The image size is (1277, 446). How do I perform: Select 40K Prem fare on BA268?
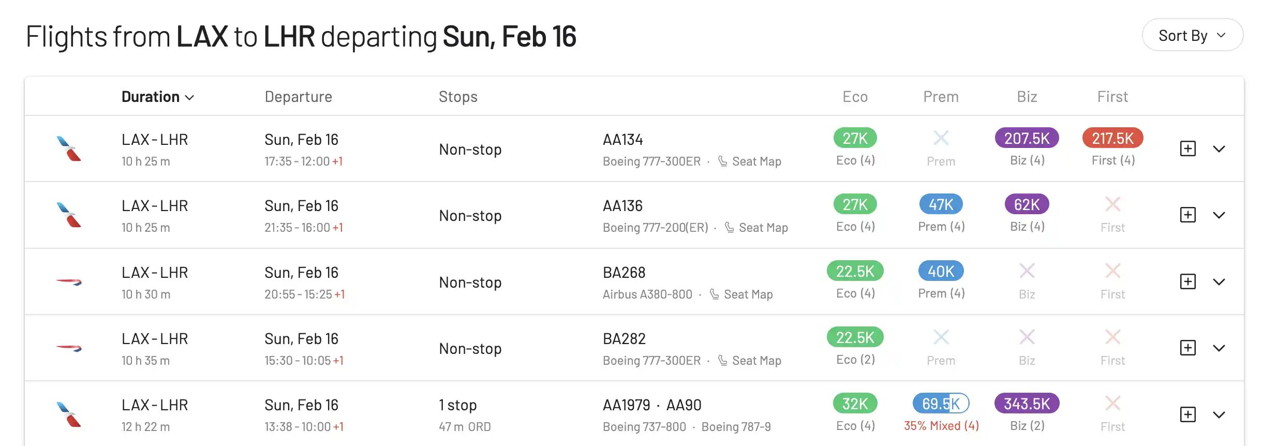pos(941,271)
